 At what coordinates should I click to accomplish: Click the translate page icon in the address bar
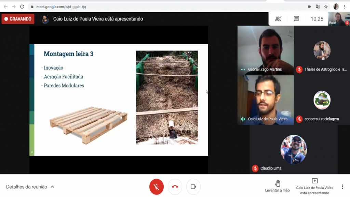coord(318,7)
